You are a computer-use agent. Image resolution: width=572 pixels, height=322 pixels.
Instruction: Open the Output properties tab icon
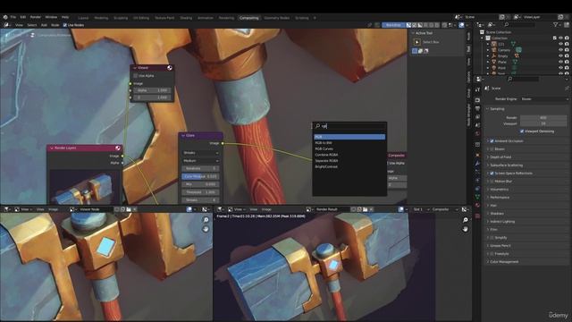tap(477, 108)
